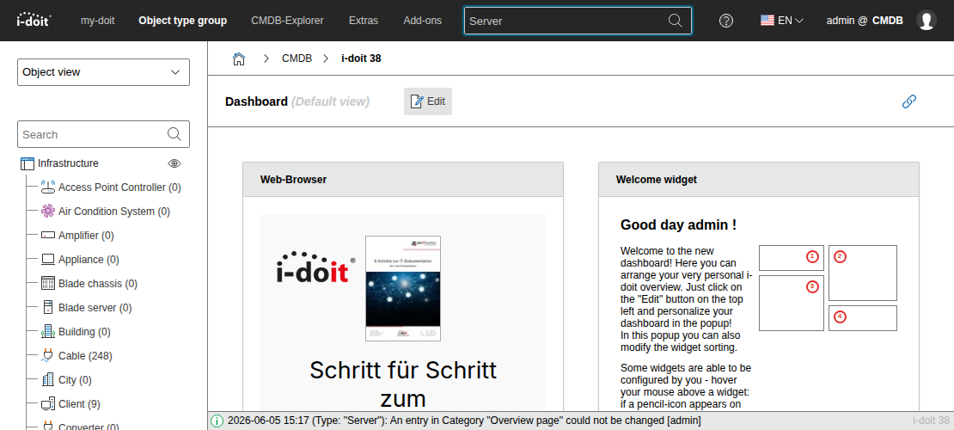This screenshot has width=954, height=430.
Task: Open Cable (248) object type
Action: click(x=85, y=356)
